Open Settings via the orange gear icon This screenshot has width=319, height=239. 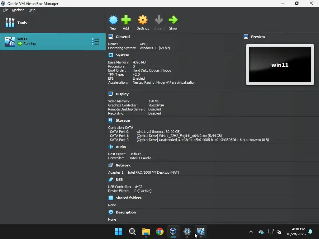(143, 20)
